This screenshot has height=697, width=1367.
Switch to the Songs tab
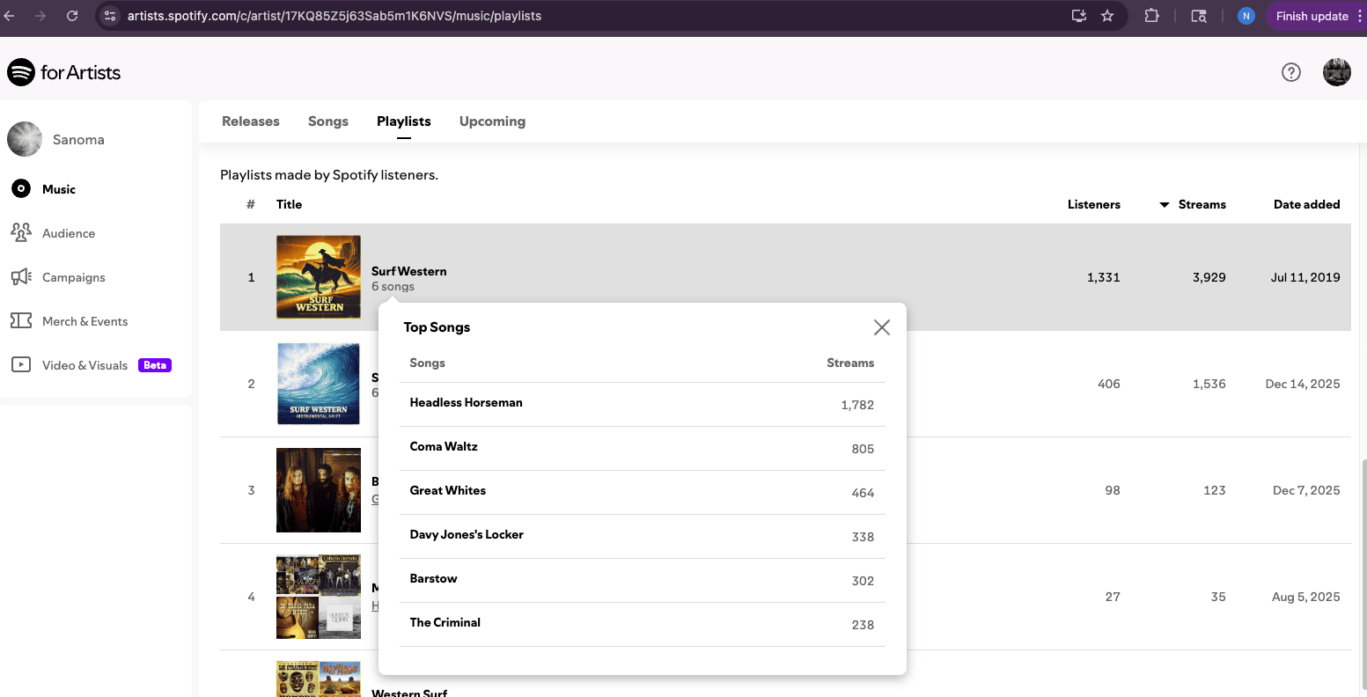tap(328, 121)
